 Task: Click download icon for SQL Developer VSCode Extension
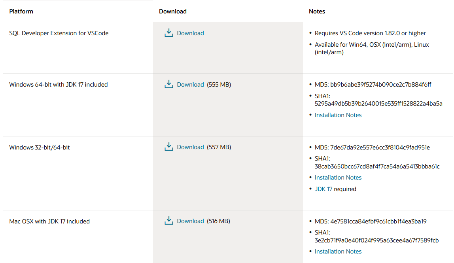coord(169,33)
